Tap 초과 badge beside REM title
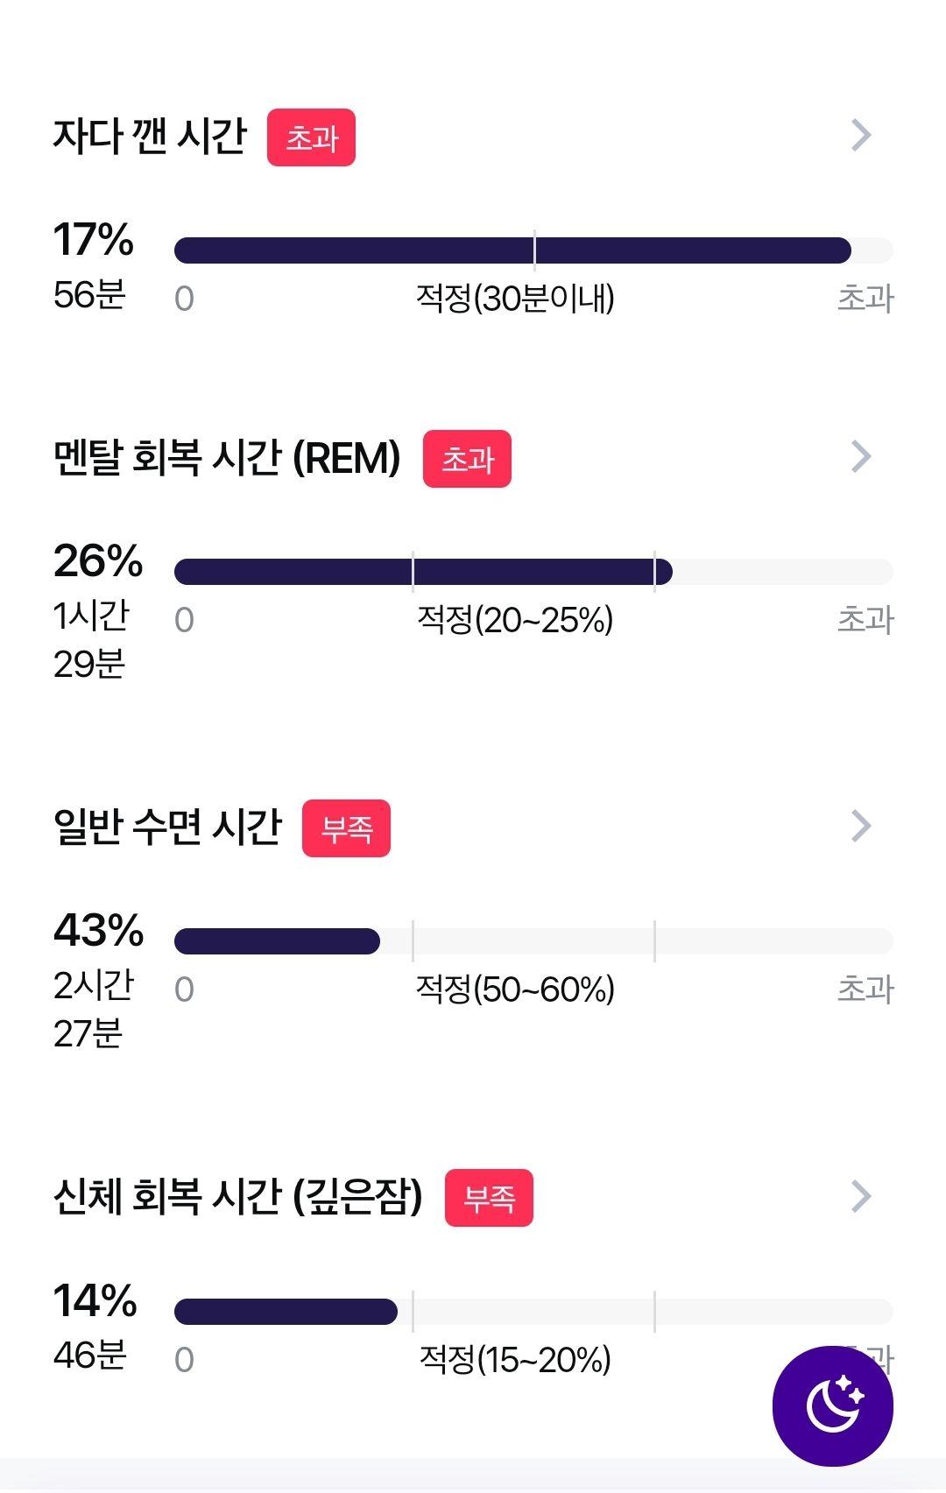 [x=467, y=459]
